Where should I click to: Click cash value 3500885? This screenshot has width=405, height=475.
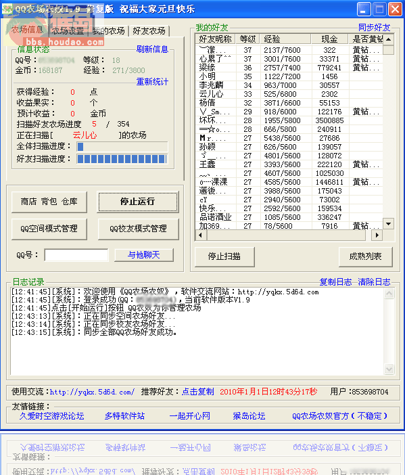coord(330,120)
